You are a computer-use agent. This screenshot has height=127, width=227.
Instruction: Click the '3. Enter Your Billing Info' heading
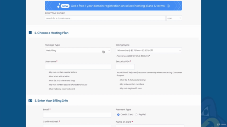pyautogui.click(x=51, y=101)
